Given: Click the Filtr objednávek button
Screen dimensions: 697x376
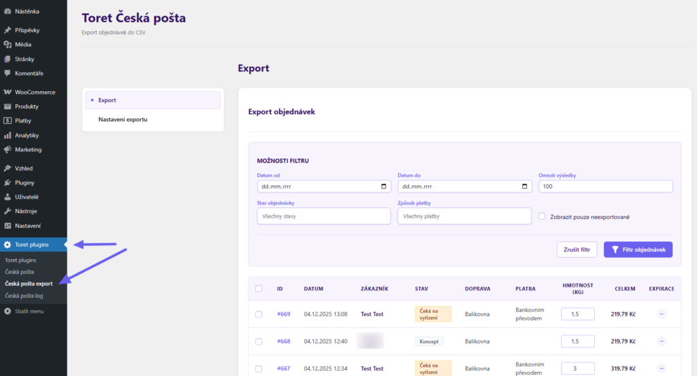Looking at the screenshot, I should (x=638, y=250).
